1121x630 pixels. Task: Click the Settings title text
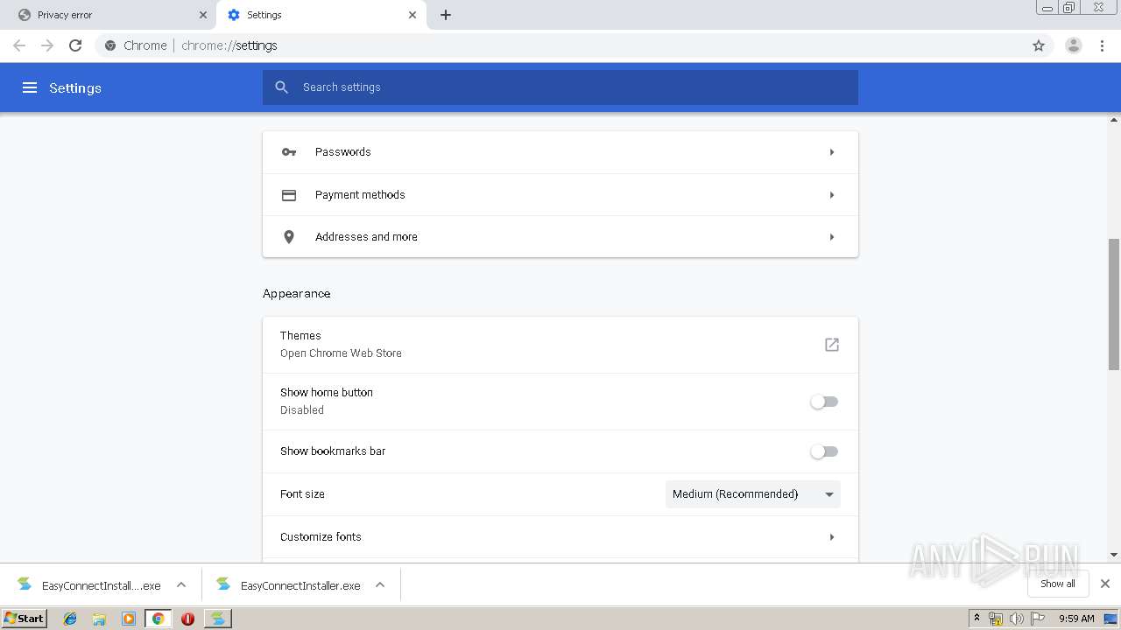click(x=75, y=87)
